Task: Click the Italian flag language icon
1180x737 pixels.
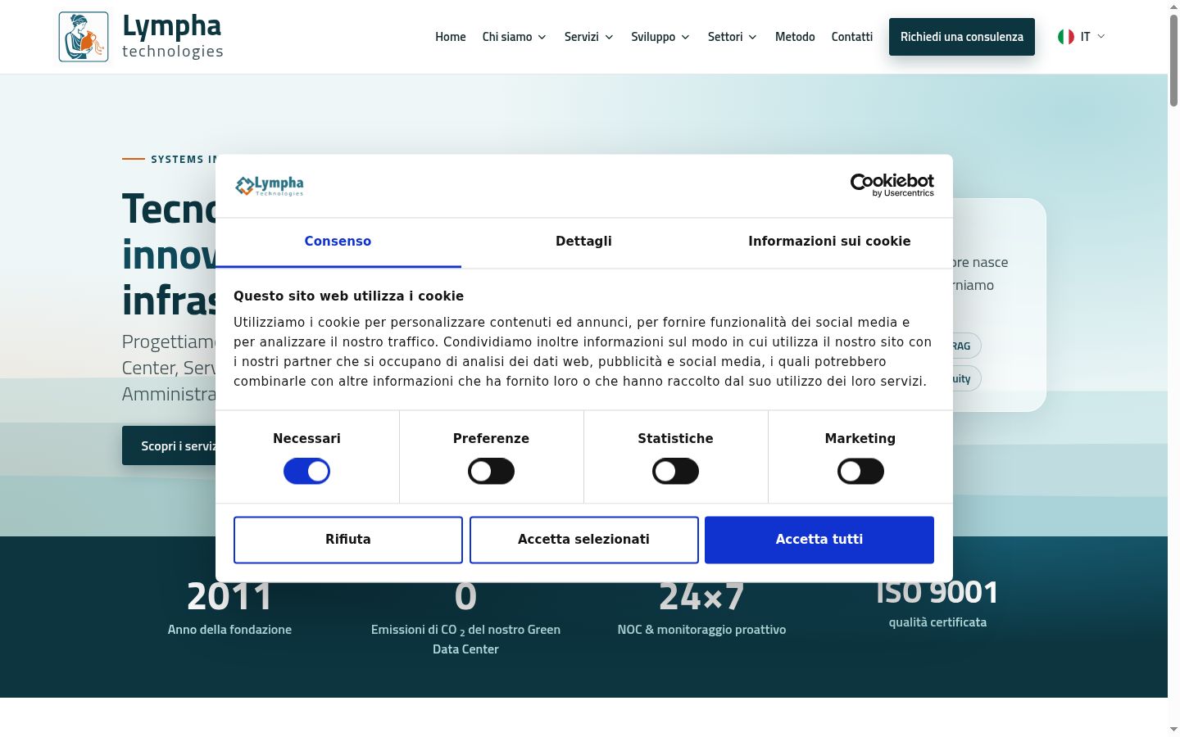Action: [1066, 37]
